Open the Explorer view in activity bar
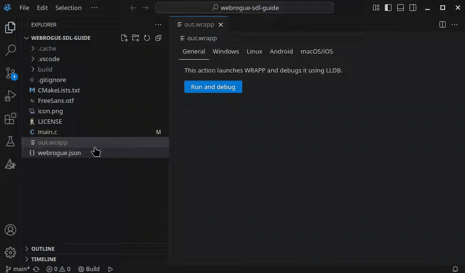The width and height of the screenshot is (465, 273). click(10, 27)
